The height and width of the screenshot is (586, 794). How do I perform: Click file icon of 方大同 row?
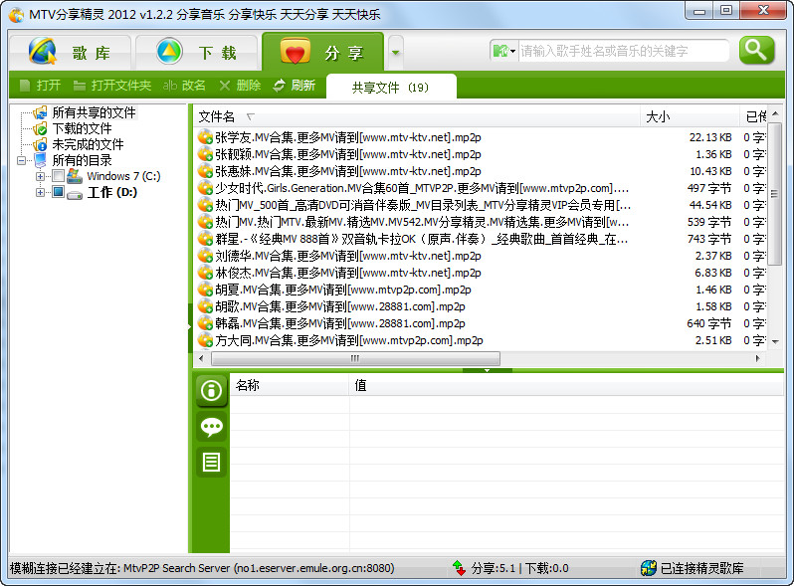[205, 340]
